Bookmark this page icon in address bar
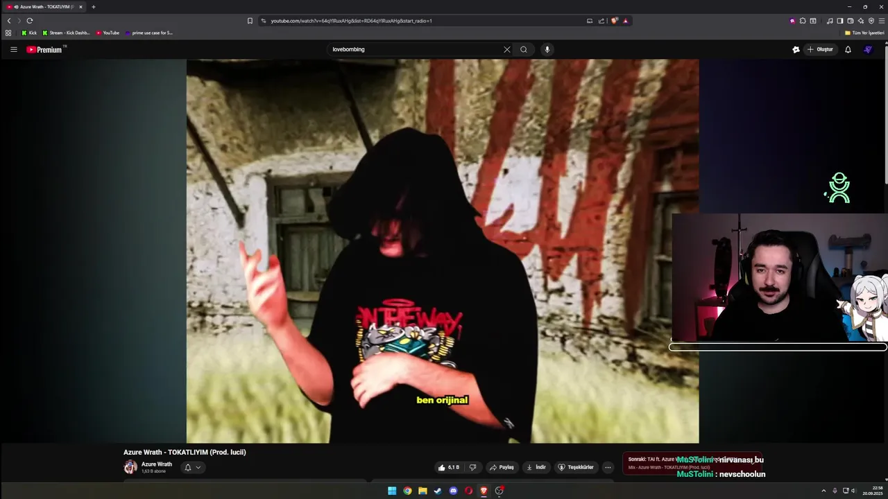 [250, 21]
